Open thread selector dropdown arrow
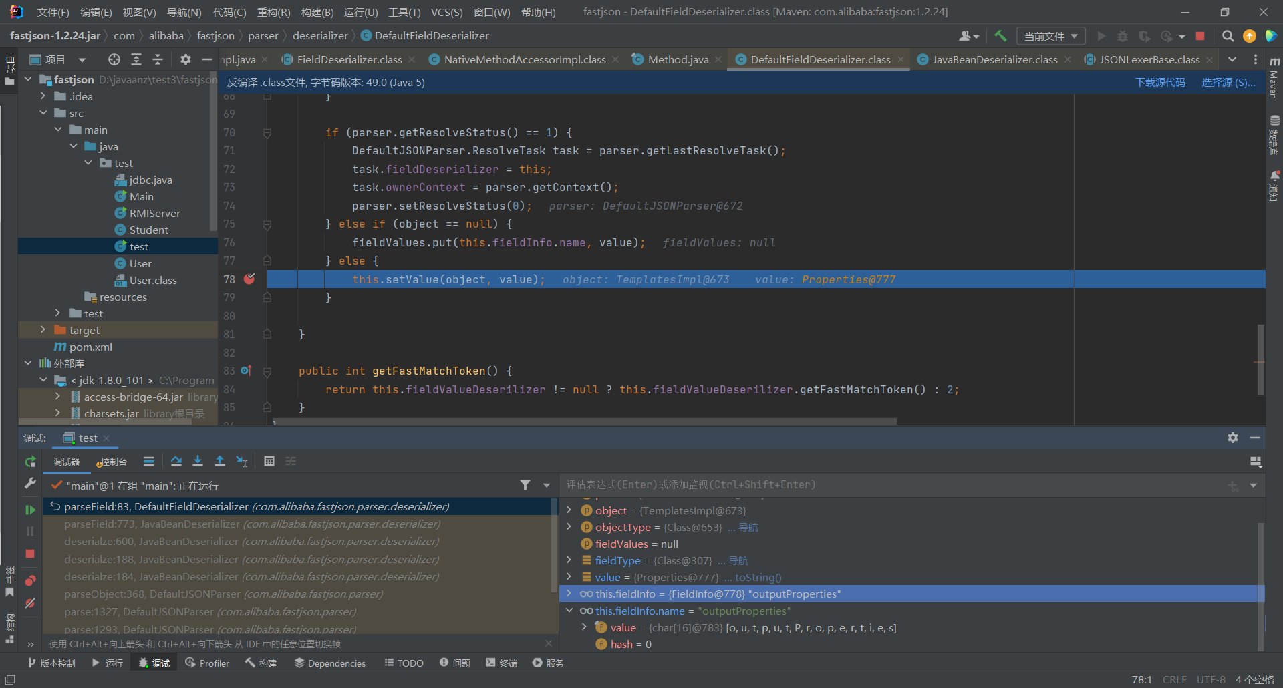 coord(547,486)
